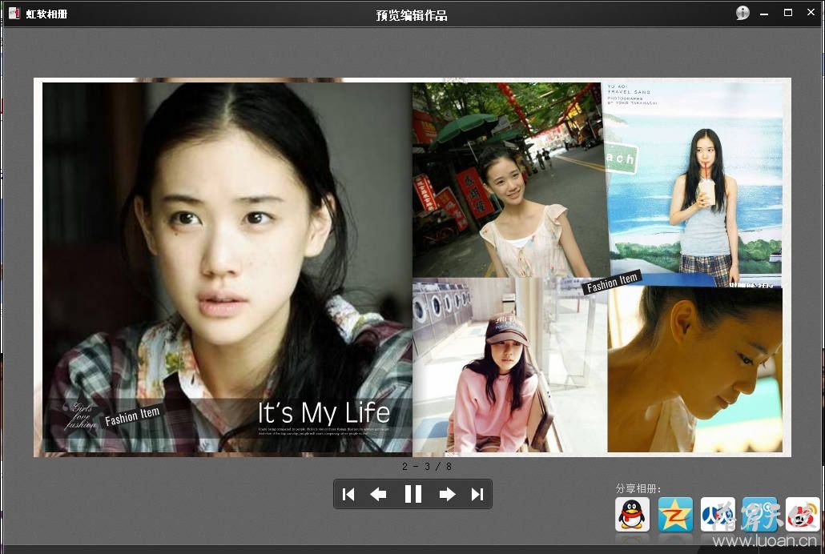Select the street market photo

[510, 180]
